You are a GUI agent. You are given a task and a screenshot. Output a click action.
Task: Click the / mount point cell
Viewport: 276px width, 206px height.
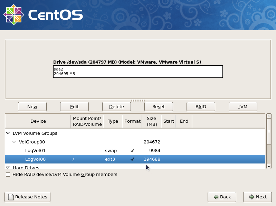73,159
